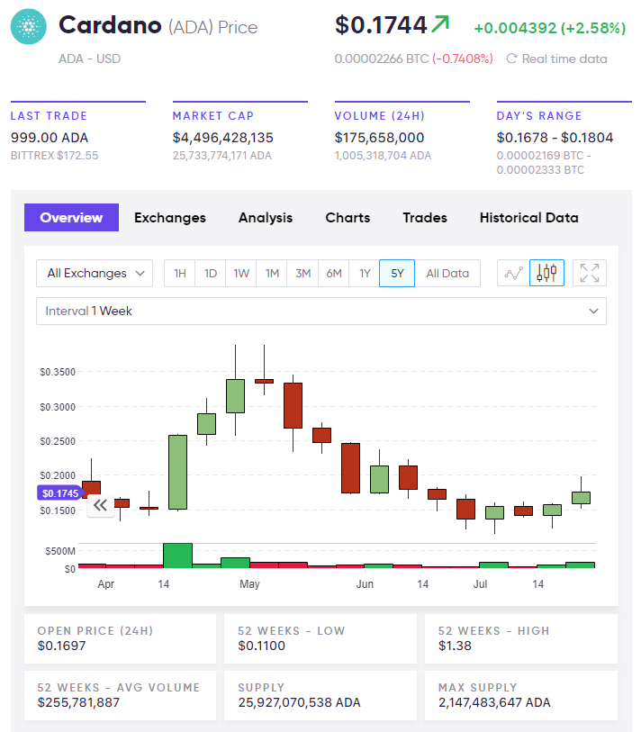Open the Exchanges tab
The height and width of the screenshot is (732, 641).
(x=170, y=217)
